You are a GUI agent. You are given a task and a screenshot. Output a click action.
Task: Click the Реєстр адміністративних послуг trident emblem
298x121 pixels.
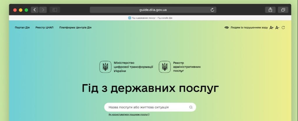(165, 67)
